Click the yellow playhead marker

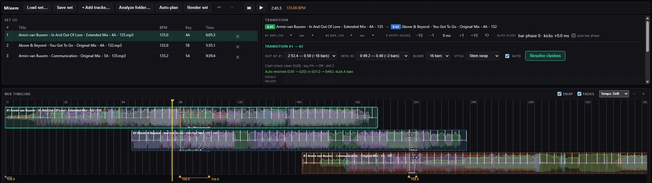173,101
